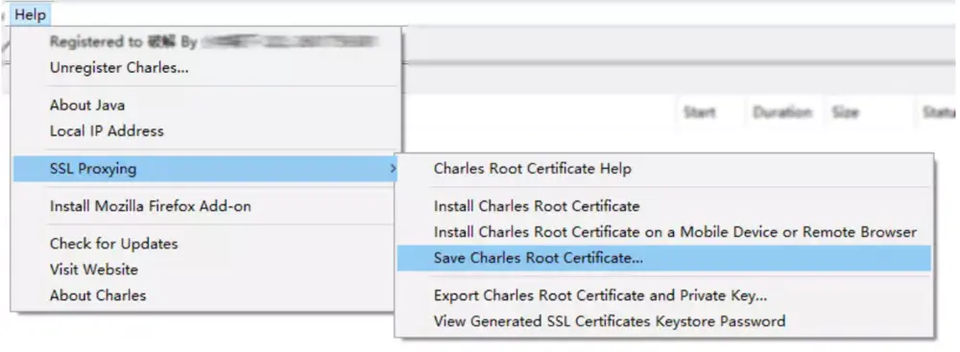This screenshot has height=352, width=960.
Task: Click Save Charles Root Certificate
Action: coord(663,258)
